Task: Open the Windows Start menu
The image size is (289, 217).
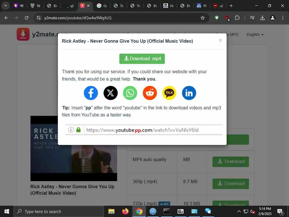Action: 7,211
